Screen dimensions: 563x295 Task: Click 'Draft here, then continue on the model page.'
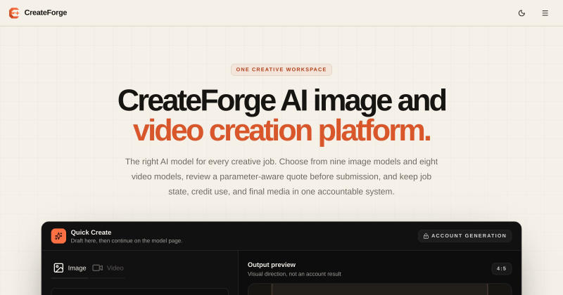tap(127, 240)
